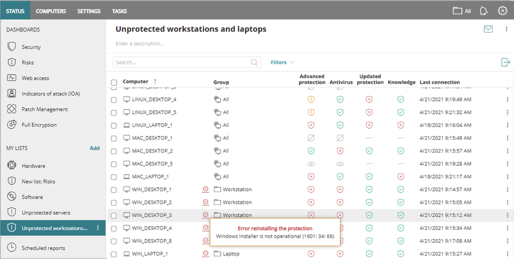Expand the Filters dropdown
514x259 pixels.
[282, 62]
